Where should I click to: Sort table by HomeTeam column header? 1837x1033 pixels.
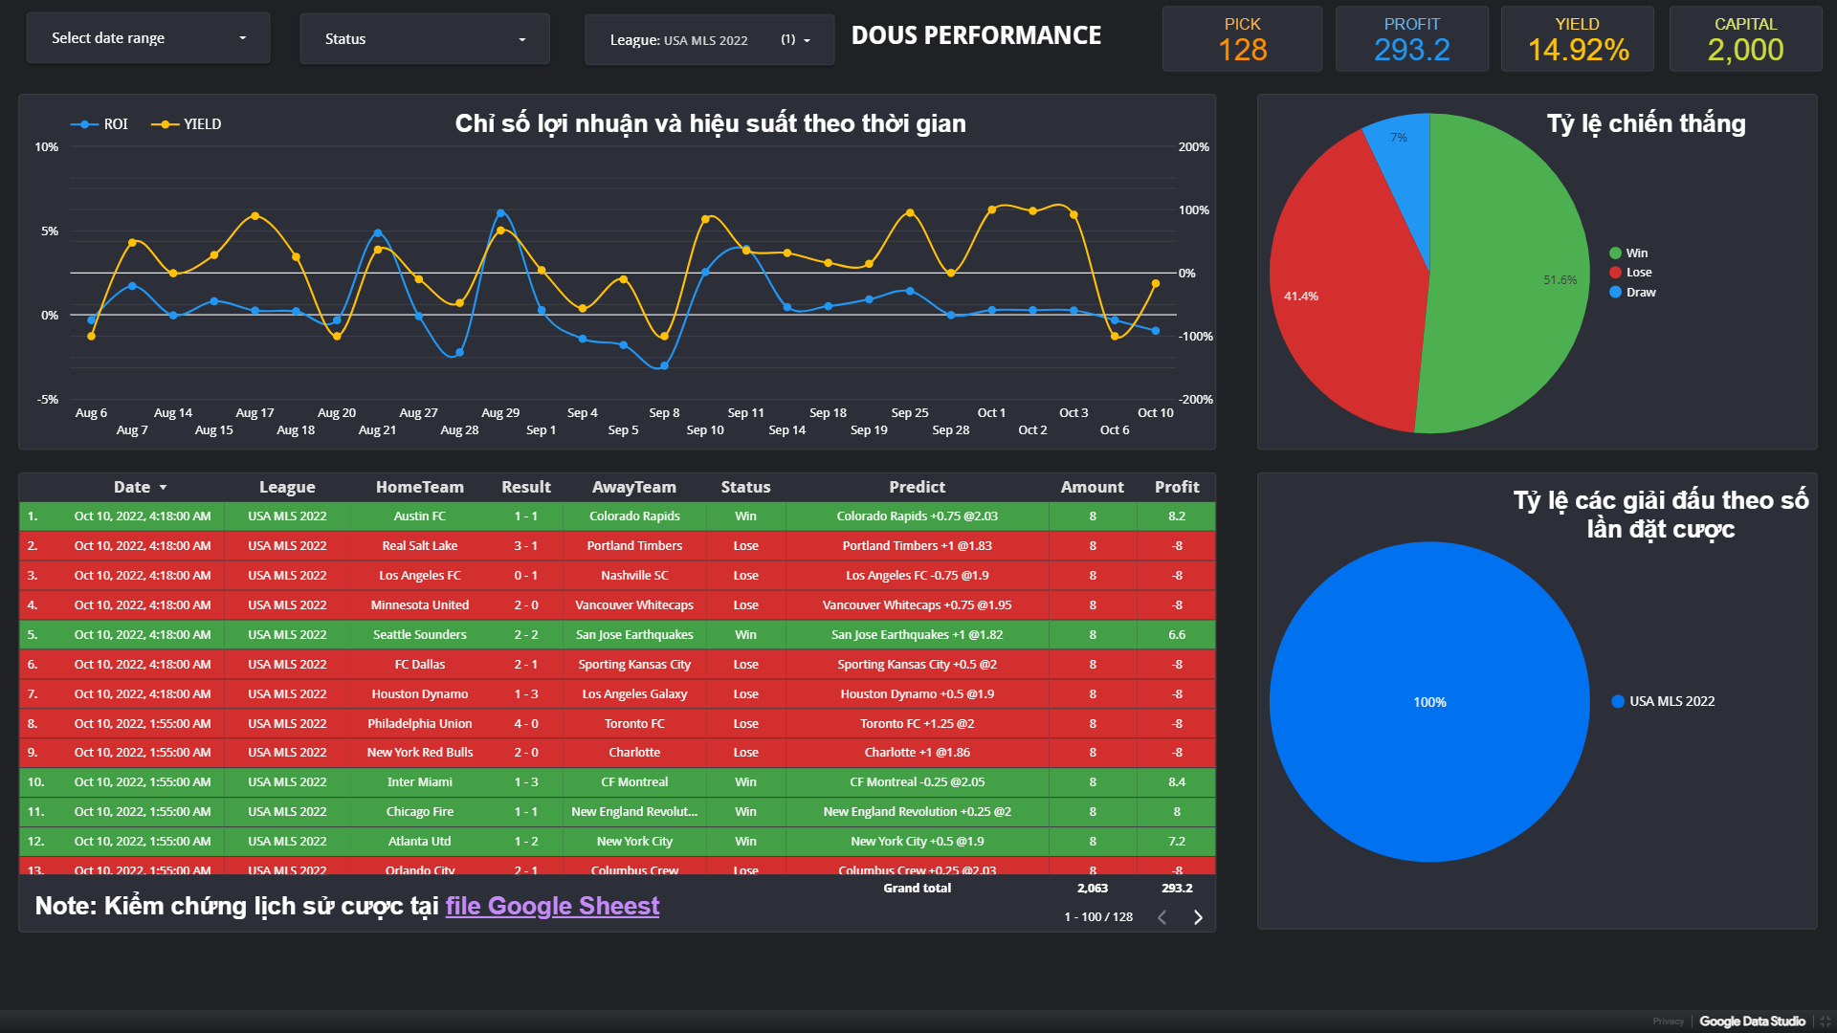point(419,487)
